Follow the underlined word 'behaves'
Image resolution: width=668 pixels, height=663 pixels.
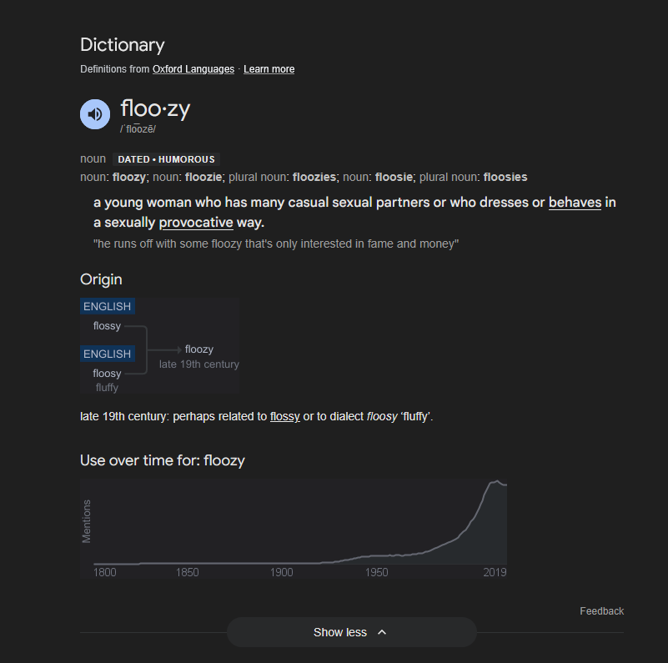[575, 203]
